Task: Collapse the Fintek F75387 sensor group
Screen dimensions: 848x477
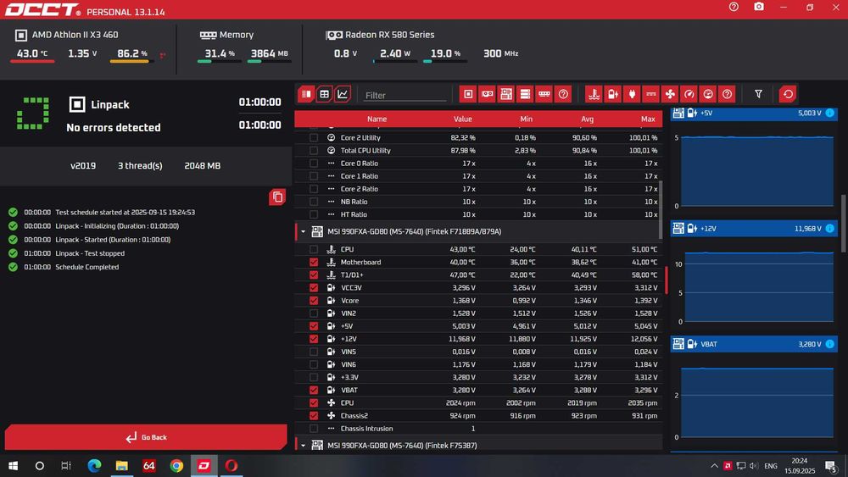Action: [x=303, y=446]
